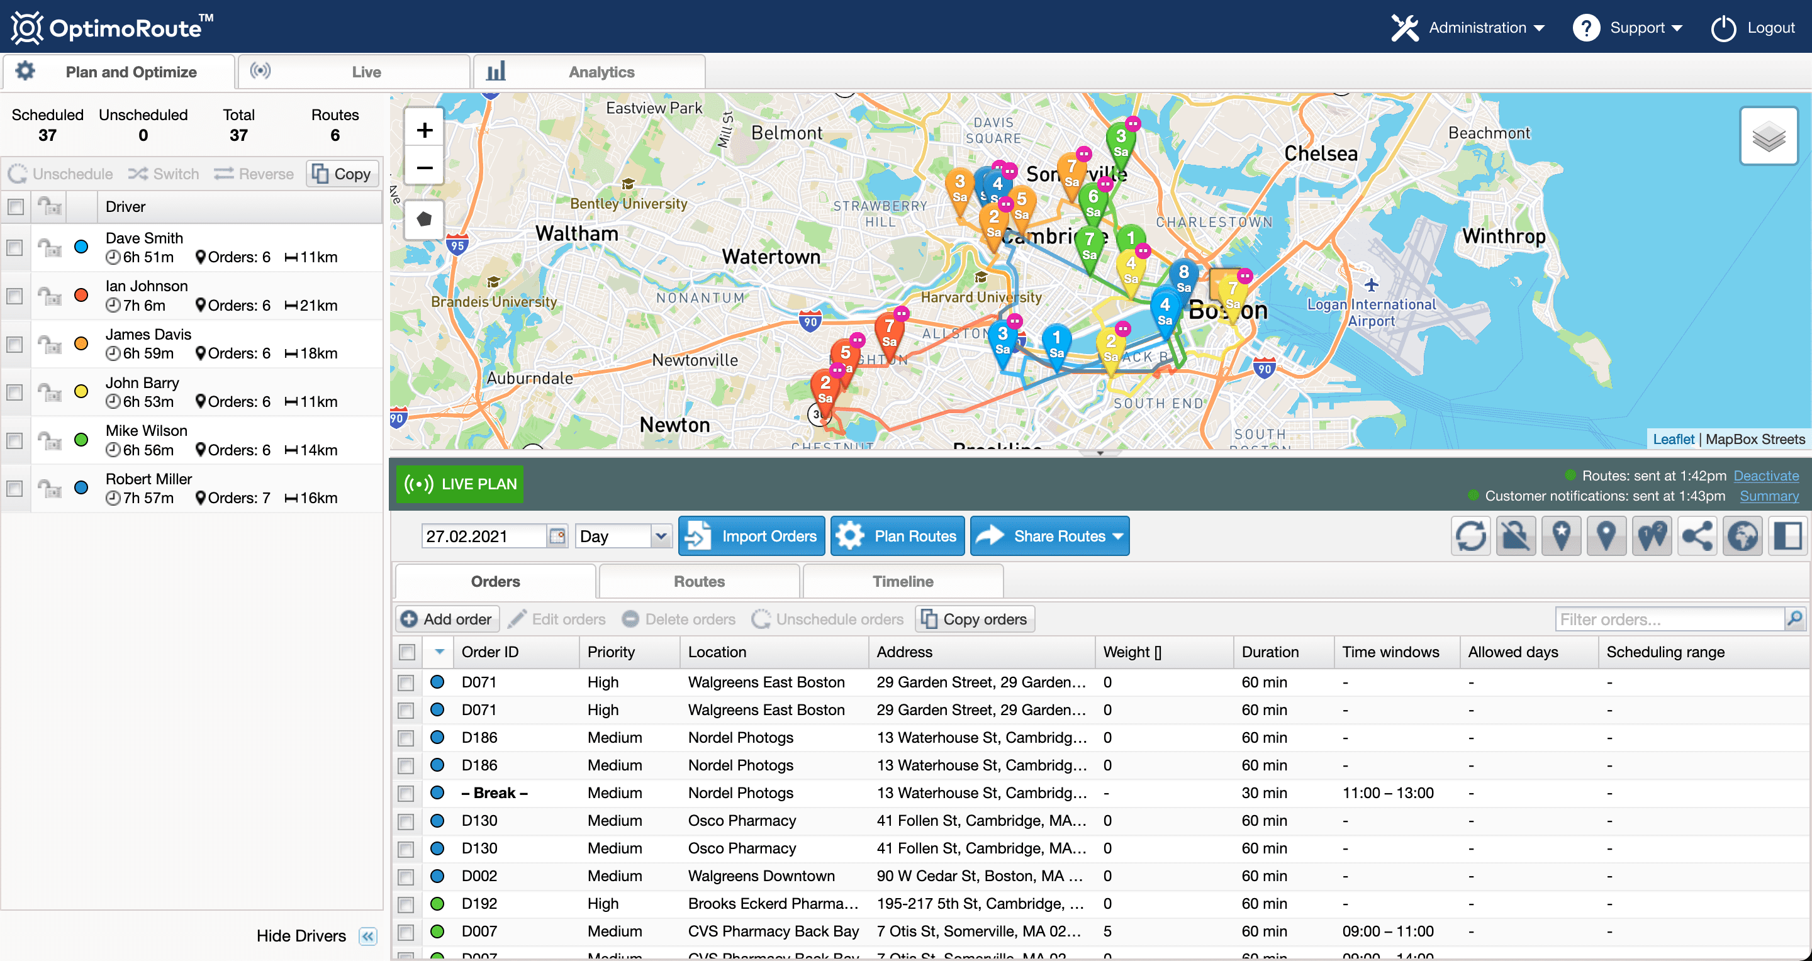
Task: Open the notifications Summary link
Action: (x=1769, y=496)
